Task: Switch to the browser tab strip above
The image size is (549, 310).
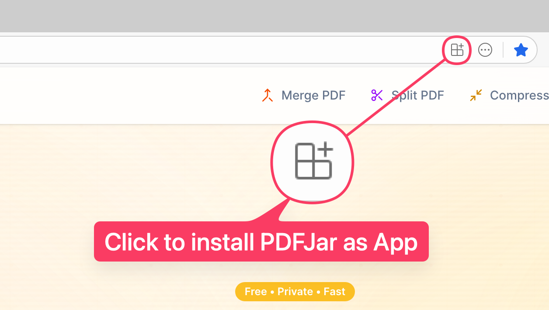Action: coord(274,16)
